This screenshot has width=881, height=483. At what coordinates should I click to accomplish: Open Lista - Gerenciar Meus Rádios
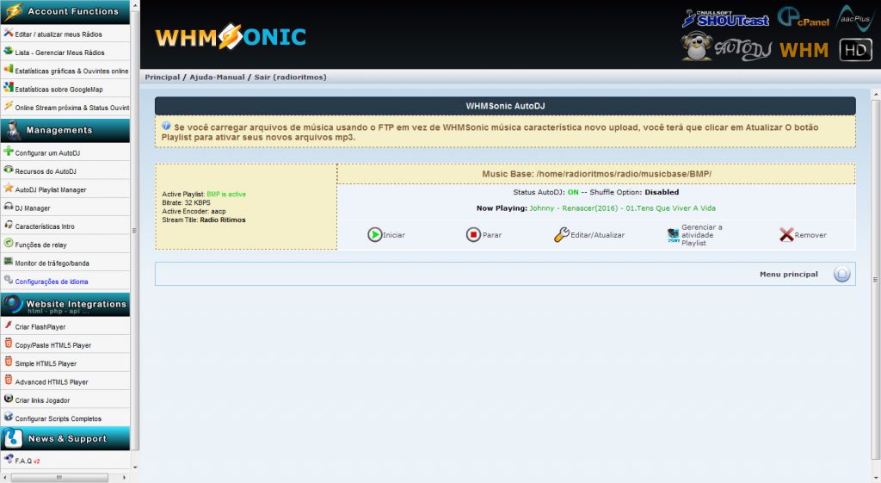coord(59,53)
